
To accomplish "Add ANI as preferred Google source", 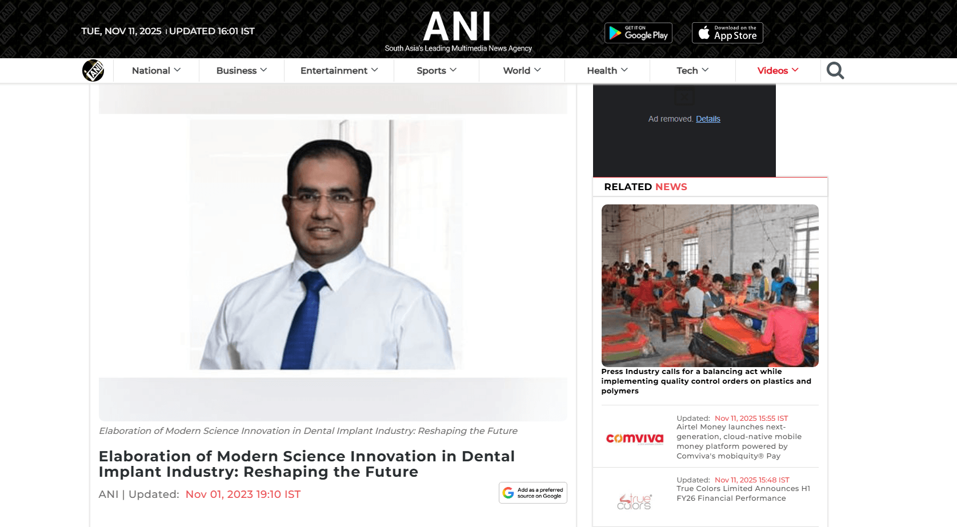I will (x=533, y=493).
